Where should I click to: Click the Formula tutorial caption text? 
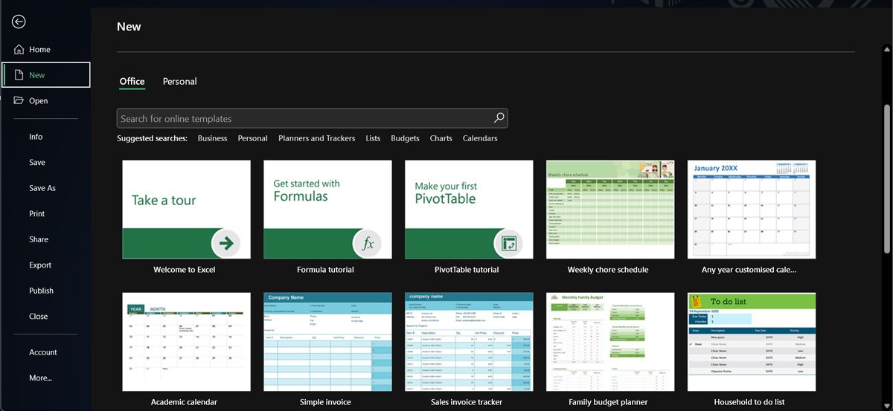point(325,270)
